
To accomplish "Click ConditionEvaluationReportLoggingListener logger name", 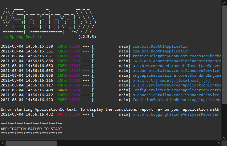I will pos(177,100).
